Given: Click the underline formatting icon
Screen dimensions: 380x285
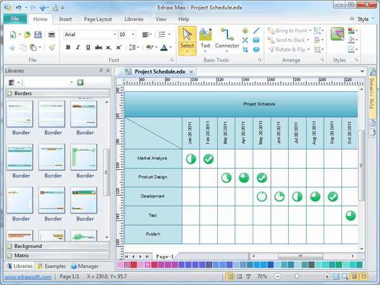Looking at the screenshot, I should 87,47.
